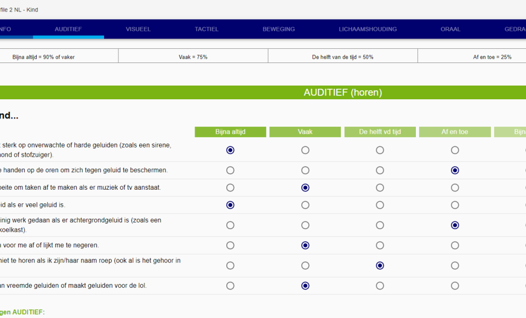Choose 'De helft vd tijd' for muziek of tv question
The height and width of the screenshot is (318, 526).
380,188
